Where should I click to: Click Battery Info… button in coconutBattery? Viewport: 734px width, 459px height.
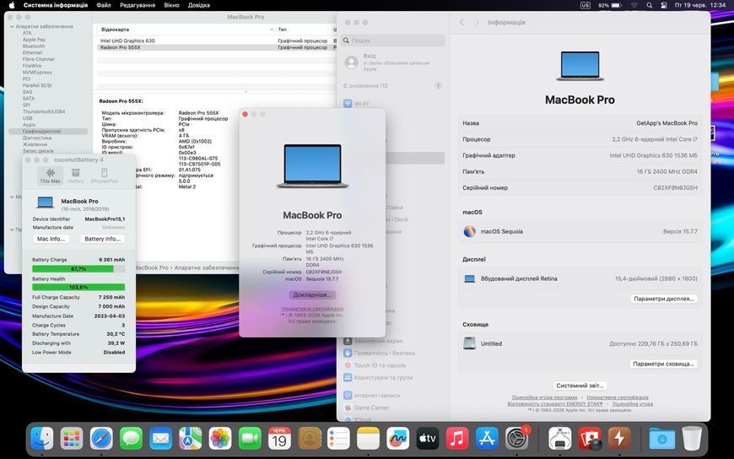point(103,239)
